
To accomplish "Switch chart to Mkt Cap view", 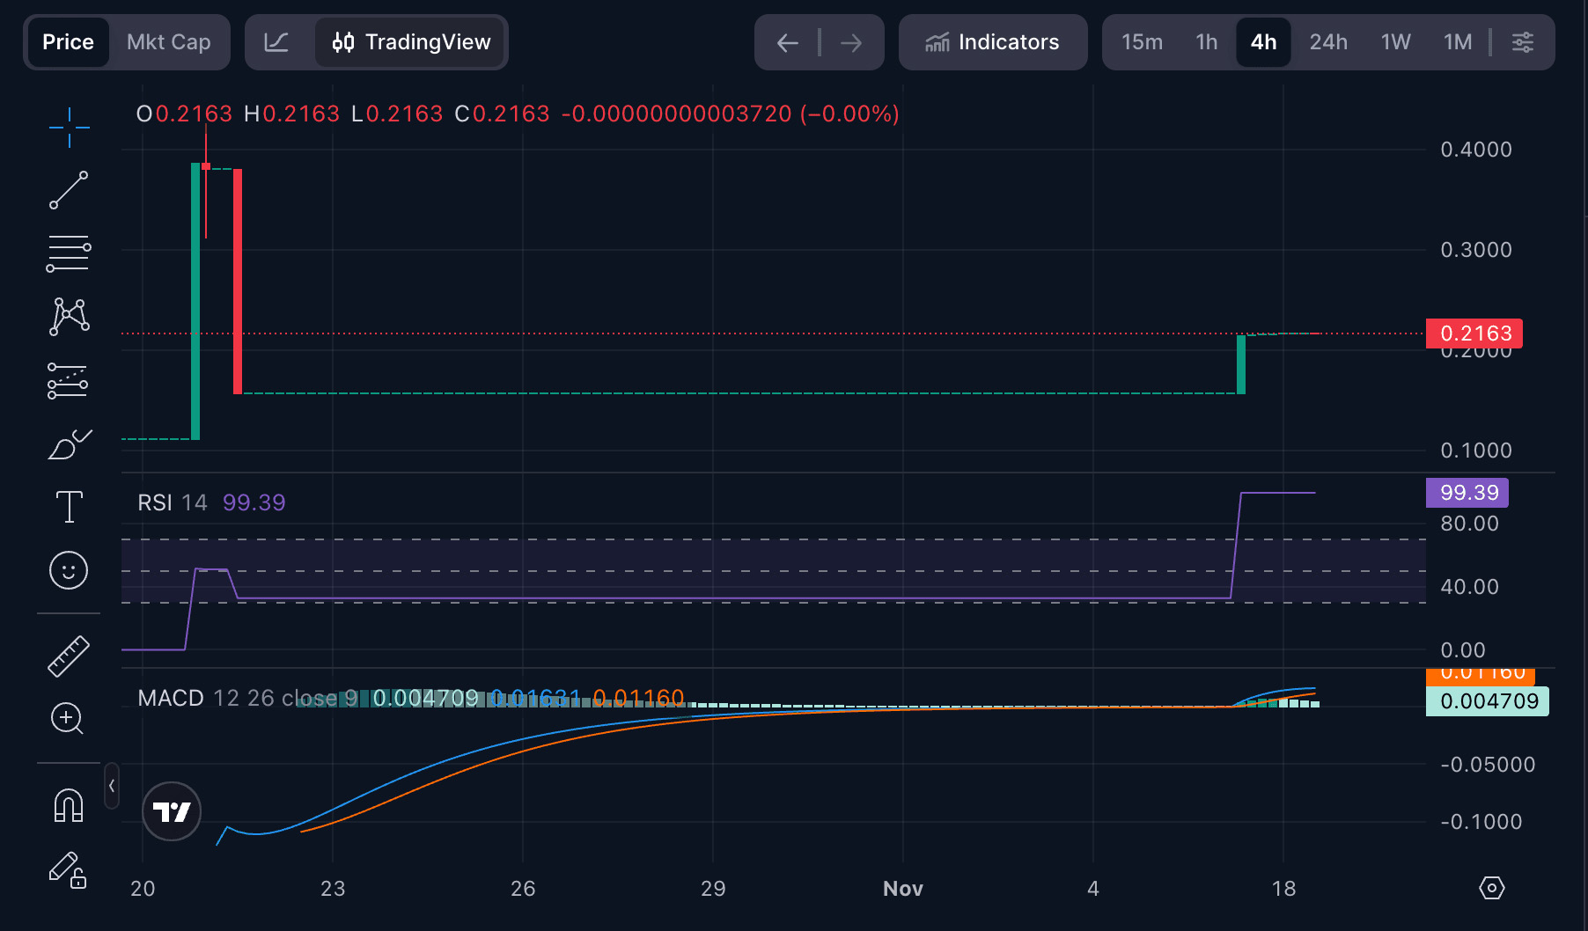I will pyautogui.click(x=168, y=42).
